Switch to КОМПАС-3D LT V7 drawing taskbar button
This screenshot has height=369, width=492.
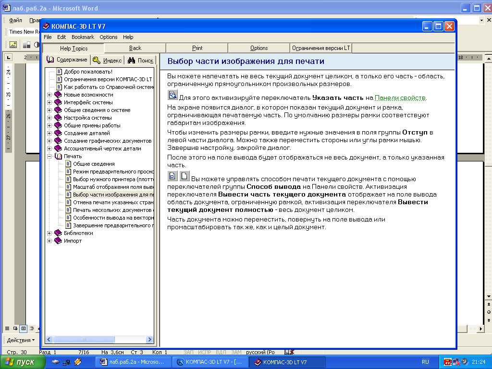[x=210, y=362]
